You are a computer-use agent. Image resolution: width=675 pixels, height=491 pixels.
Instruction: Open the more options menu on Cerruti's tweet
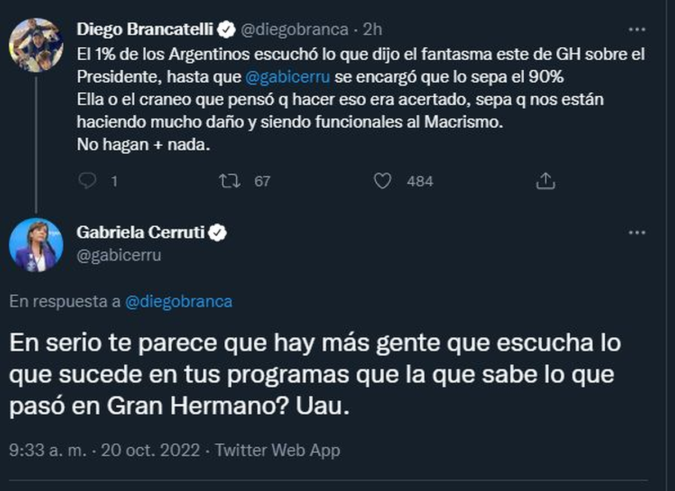pos(636,232)
